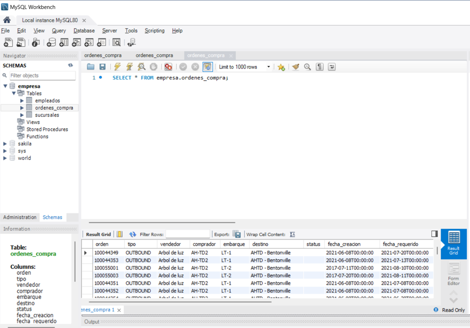Add query to favorites star icon
This screenshot has width=470, height=328.
281,67
